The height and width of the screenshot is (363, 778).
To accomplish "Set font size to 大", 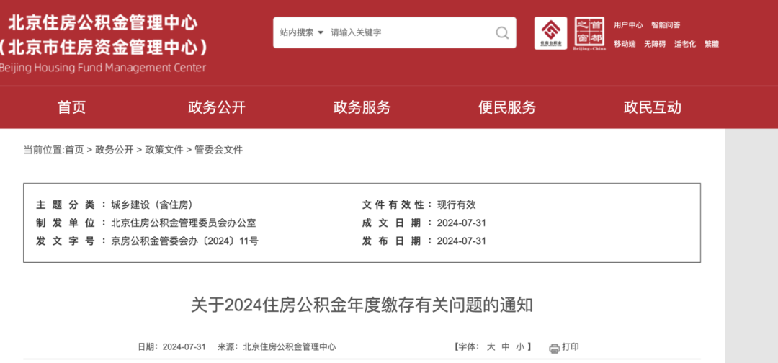I will (x=491, y=347).
